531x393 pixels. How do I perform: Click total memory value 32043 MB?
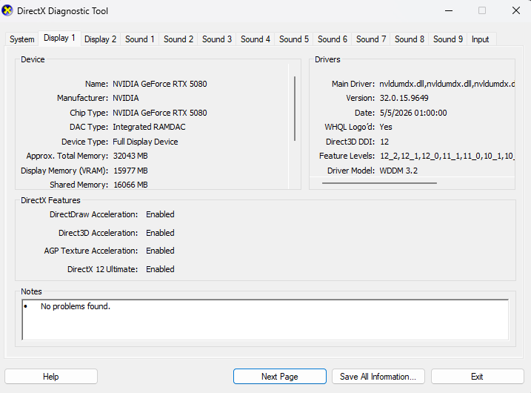[x=130, y=156]
